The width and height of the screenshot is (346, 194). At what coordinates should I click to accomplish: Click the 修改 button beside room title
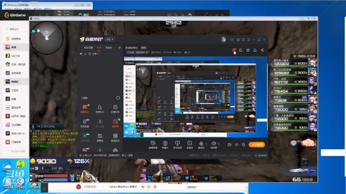pos(144,48)
